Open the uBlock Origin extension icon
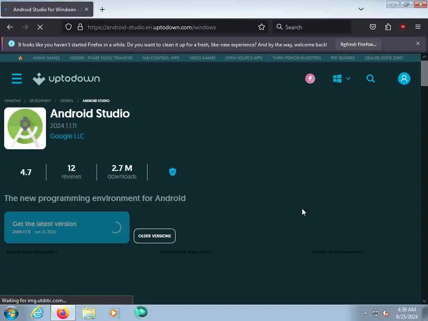428x321 pixels. pyautogui.click(x=403, y=27)
